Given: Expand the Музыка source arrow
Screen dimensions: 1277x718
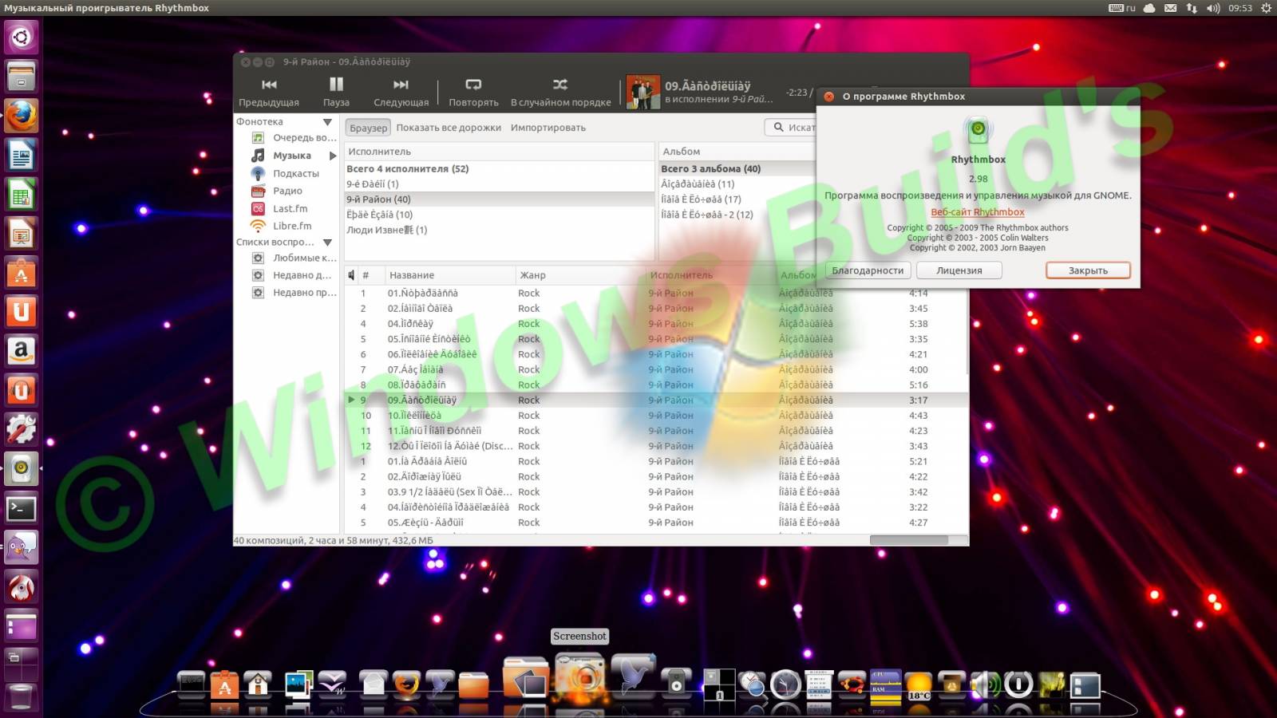Looking at the screenshot, I should click(x=333, y=156).
